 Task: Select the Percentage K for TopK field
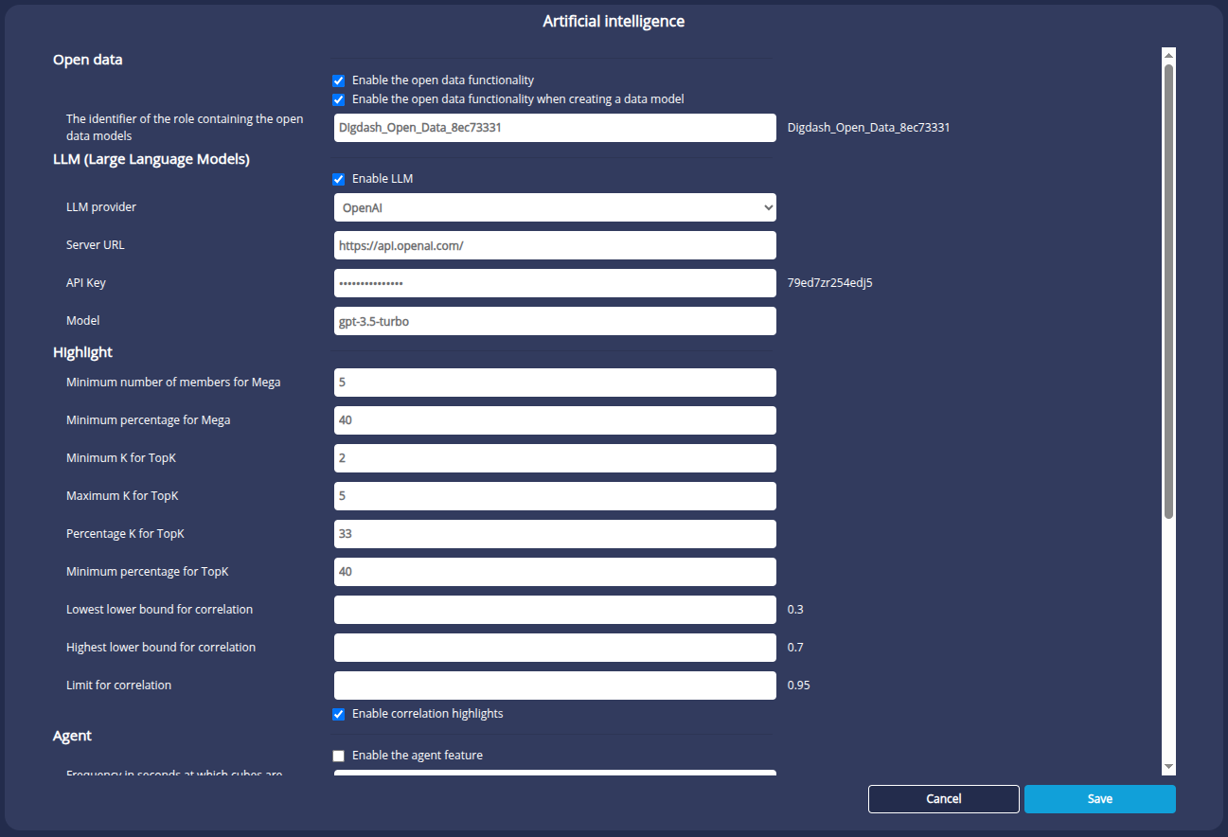(555, 534)
